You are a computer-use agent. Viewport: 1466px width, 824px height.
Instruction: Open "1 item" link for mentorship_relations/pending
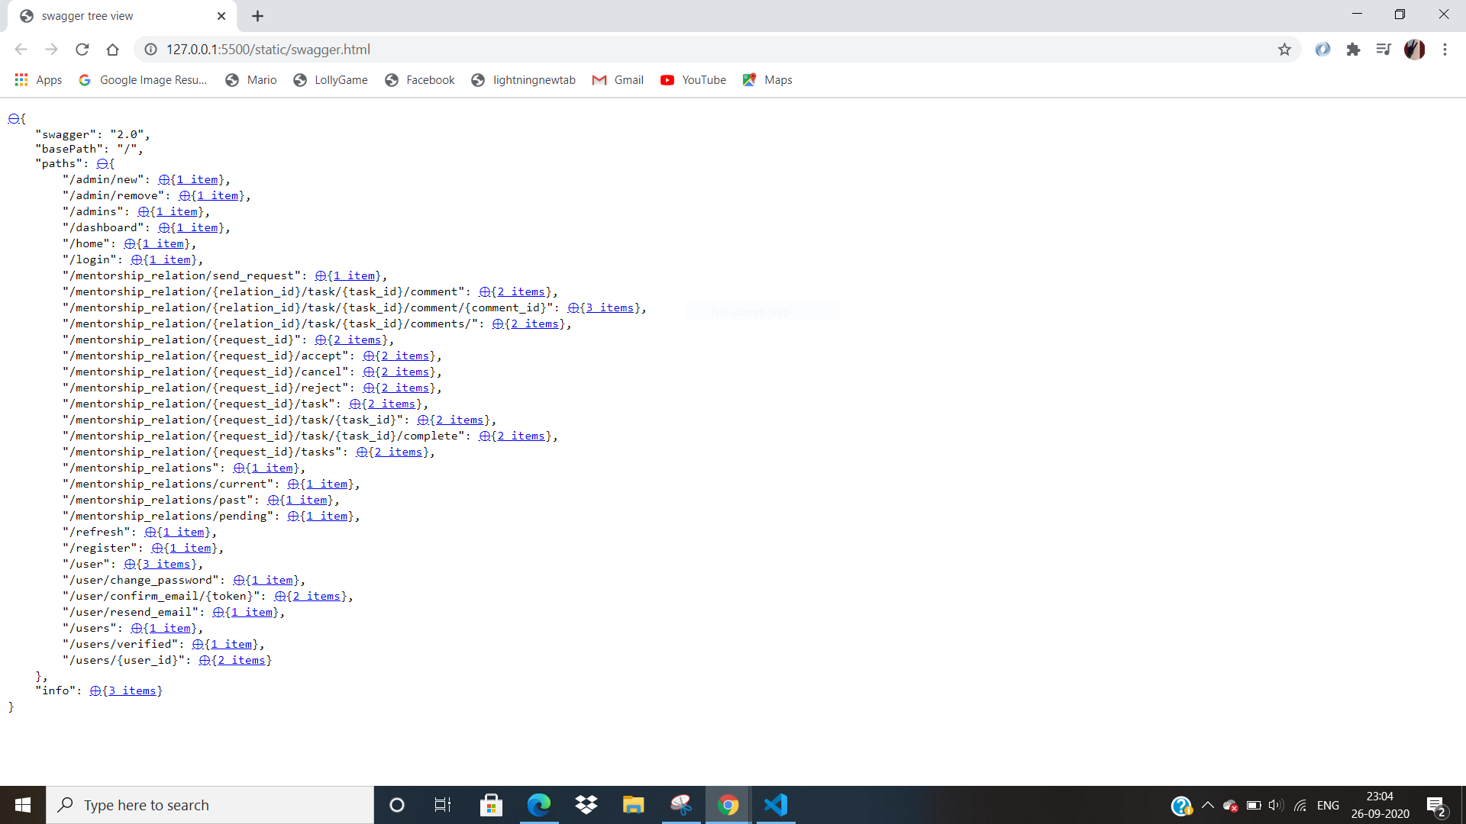(327, 517)
